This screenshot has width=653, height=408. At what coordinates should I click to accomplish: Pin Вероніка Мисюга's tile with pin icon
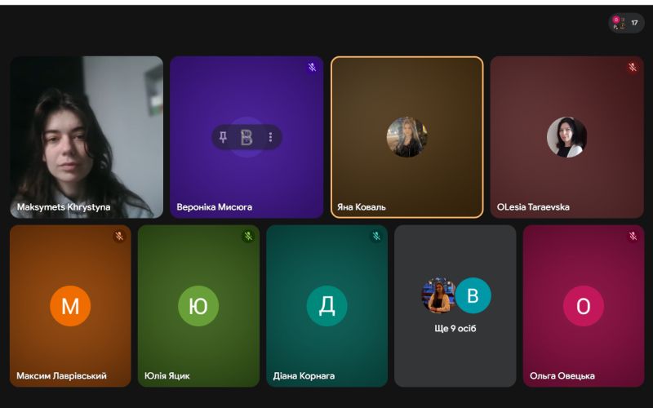pos(223,137)
